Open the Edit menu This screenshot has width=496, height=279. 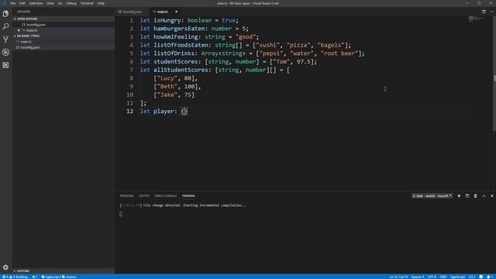tap(22, 3)
